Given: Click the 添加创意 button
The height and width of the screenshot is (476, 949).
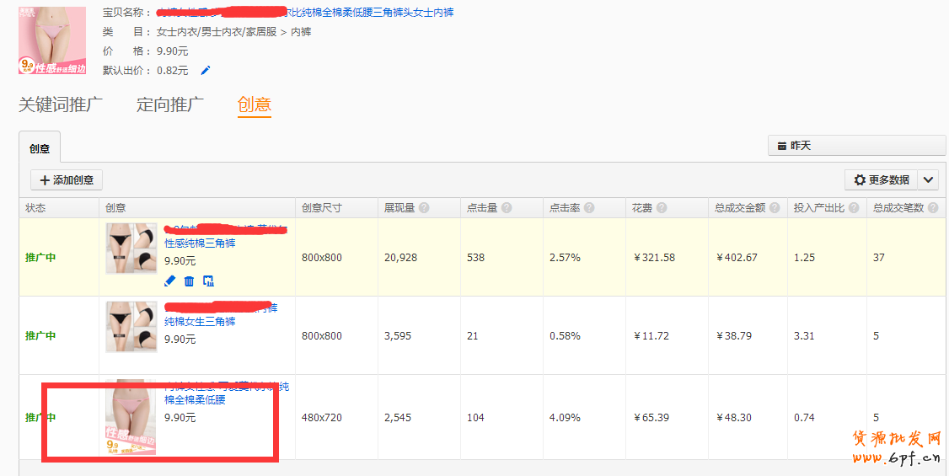Looking at the screenshot, I should tap(67, 179).
